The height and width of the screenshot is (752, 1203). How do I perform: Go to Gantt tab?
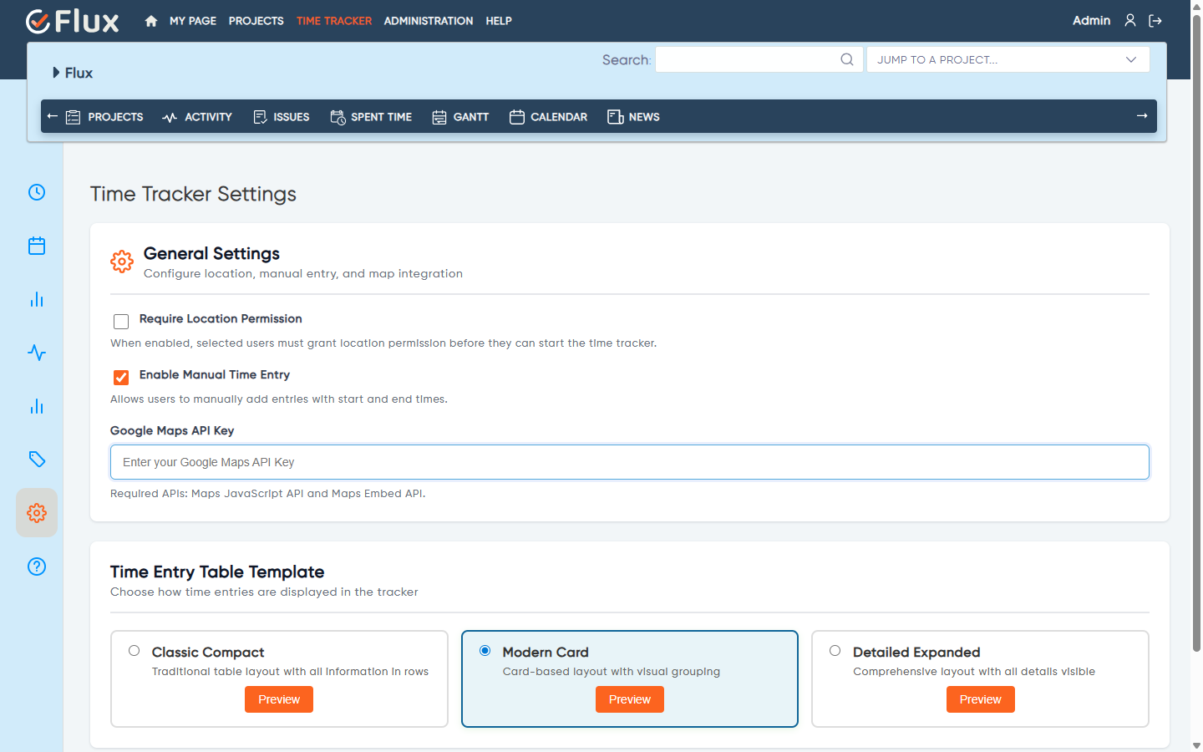coord(460,117)
